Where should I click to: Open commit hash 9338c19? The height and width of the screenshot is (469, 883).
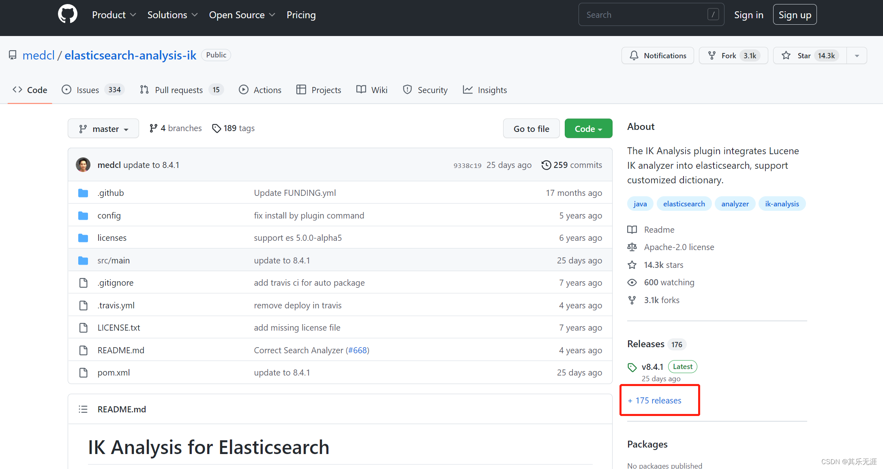click(x=467, y=166)
